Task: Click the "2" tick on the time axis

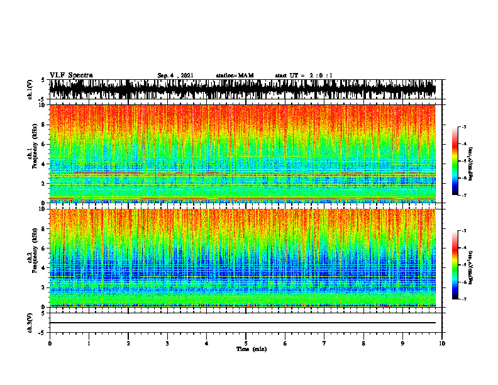Action: pos(128,343)
